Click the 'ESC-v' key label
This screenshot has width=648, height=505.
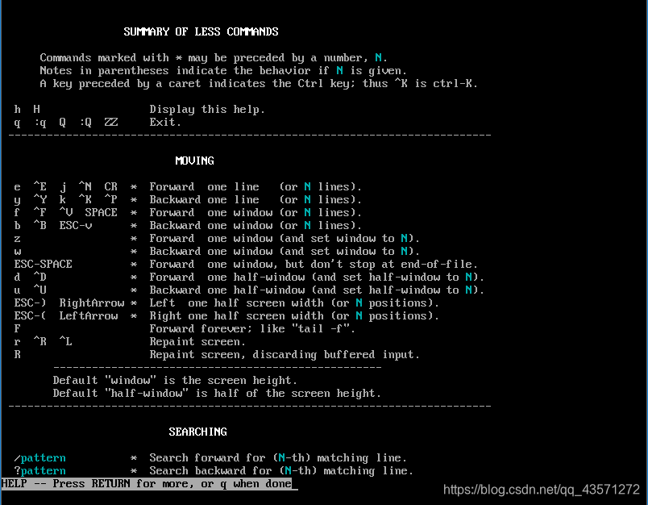click(76, 225)
